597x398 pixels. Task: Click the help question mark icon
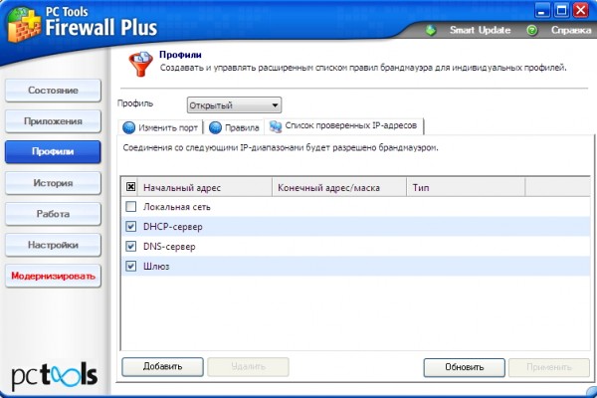[532, 30]
